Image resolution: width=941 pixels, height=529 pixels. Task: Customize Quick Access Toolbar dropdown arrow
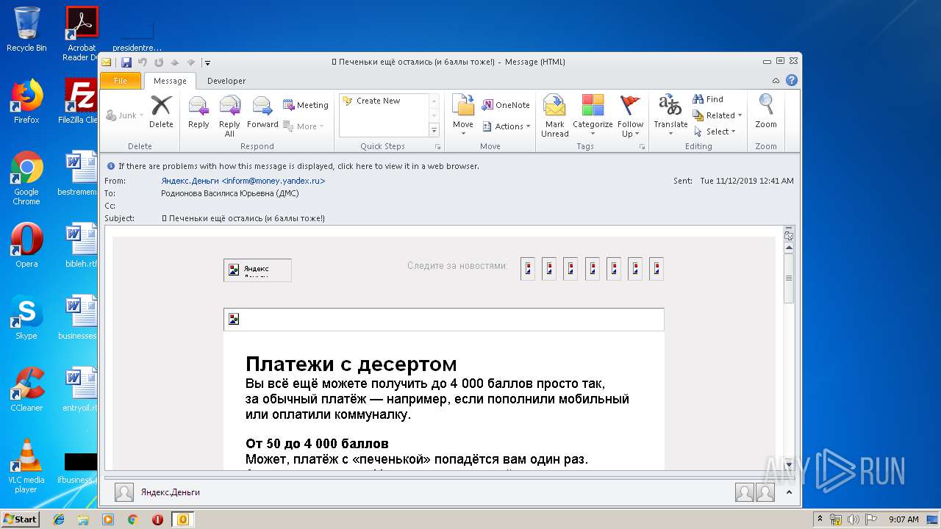(x=207, y=62)
